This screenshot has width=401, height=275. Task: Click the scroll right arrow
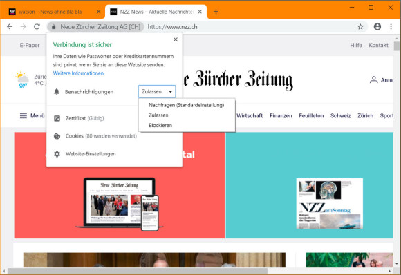pos(389,271)
